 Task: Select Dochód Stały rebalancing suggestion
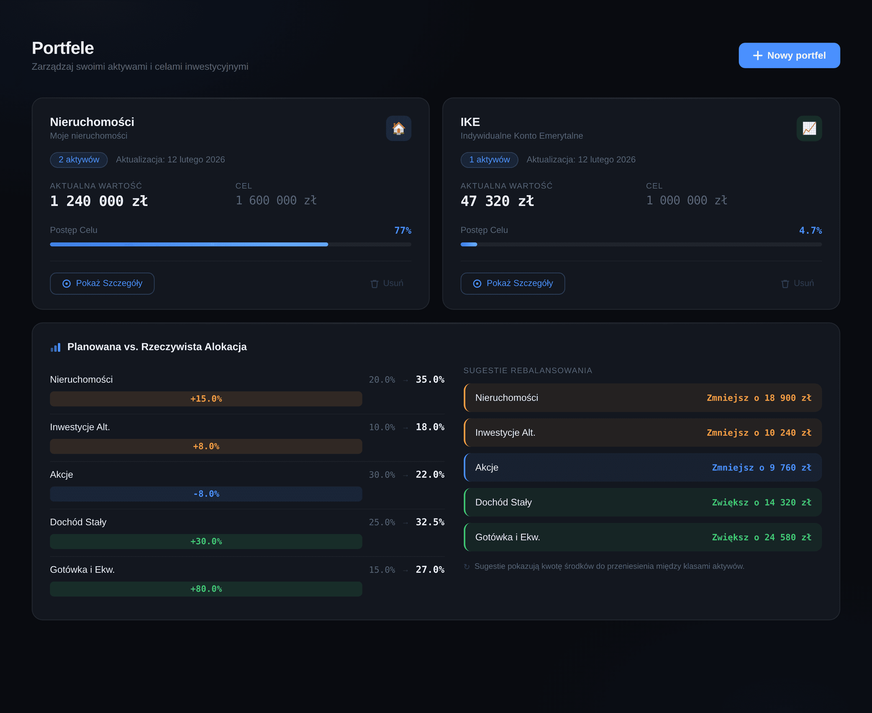[642, 502]
